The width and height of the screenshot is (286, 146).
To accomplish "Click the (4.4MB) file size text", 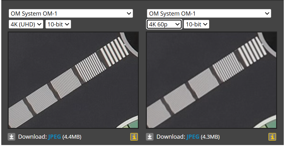I will (x=72, y=137).
